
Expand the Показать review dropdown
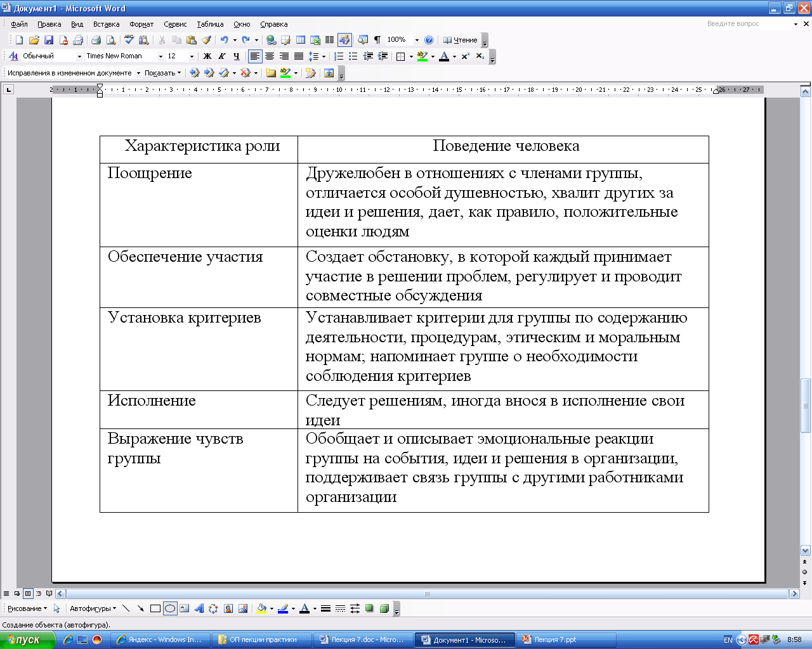tap(163, 73)
